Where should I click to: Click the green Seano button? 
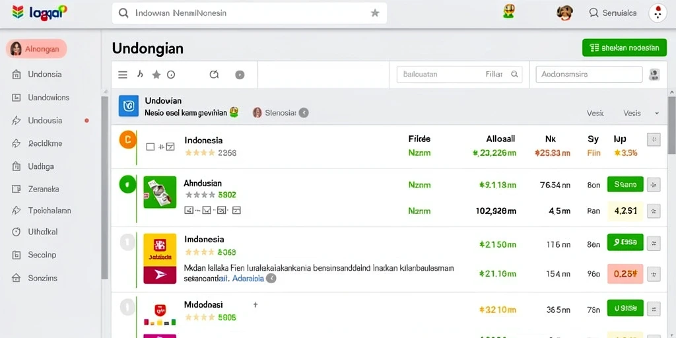625,185
